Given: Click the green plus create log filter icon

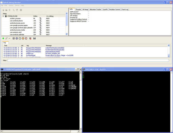Looking at the screenshot, I should (x=3, y=39).
